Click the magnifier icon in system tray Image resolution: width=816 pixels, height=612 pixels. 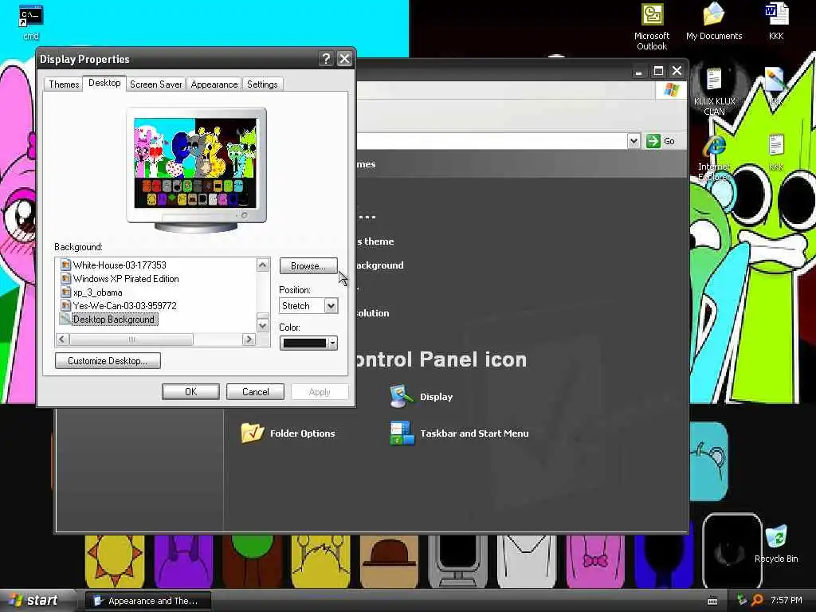[757, 600]
